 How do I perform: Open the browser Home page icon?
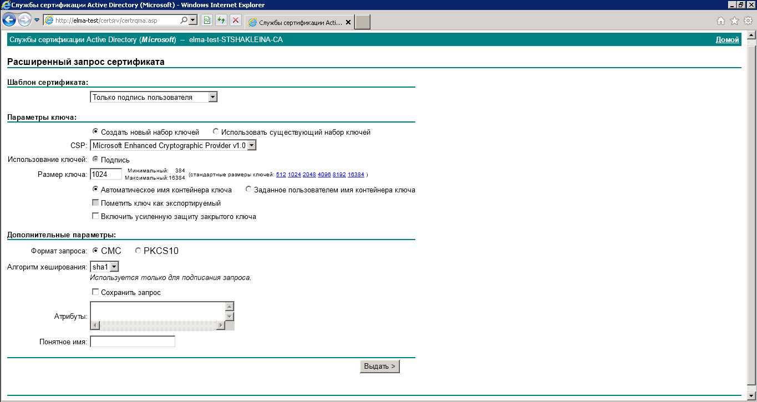[720, 21]
